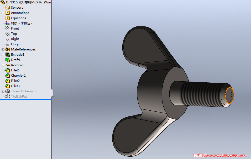Select the Sensors folder icon
251x159 pixels.
[x=8, y=8]
